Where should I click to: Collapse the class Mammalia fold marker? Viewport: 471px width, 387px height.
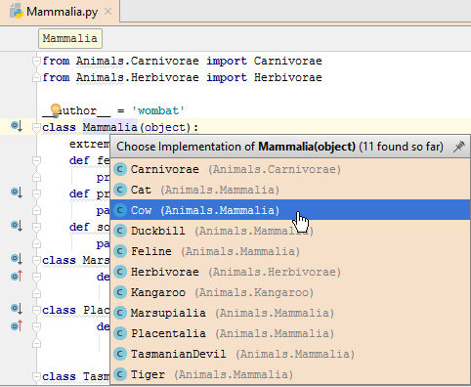click(36, 127)
